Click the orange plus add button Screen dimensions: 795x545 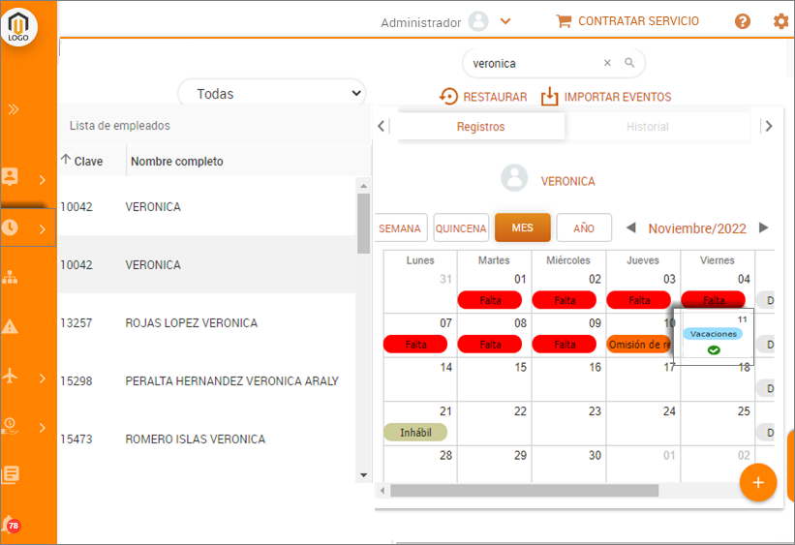(x=758, y=482)
